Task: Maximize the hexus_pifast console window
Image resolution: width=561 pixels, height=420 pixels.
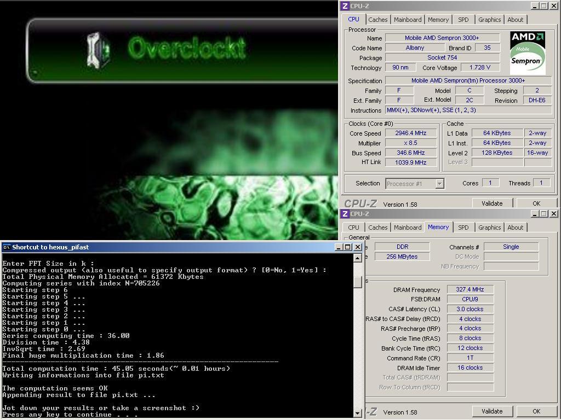Action: (x=348, y=247)
